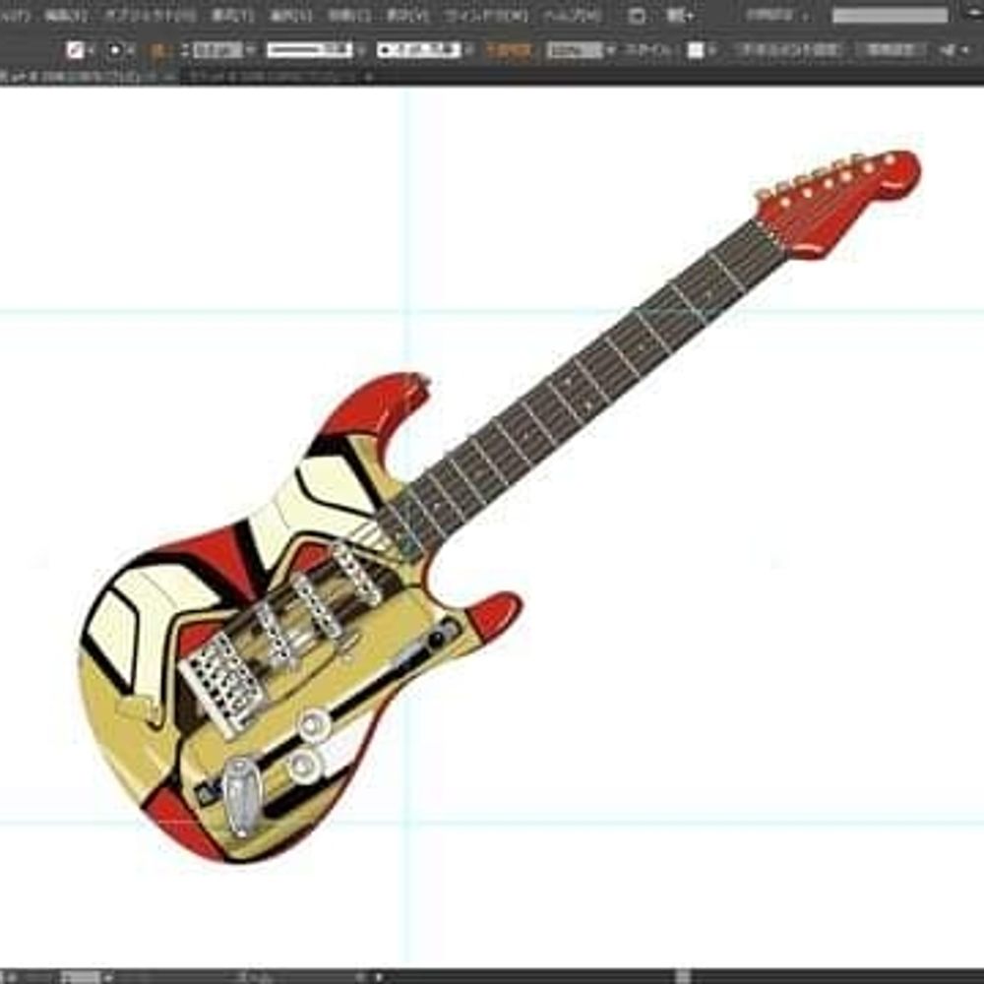The height and width of the screenshot is (984, 984).
Task: Open the 効果 (Effect) menu
Action: [349, 15]
